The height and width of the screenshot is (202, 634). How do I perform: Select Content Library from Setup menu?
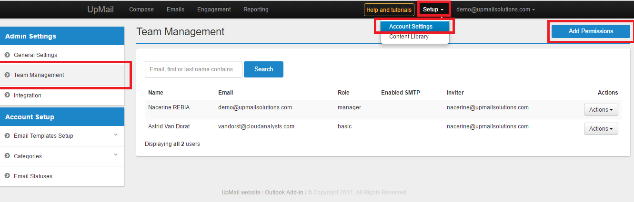click(409, 37)
